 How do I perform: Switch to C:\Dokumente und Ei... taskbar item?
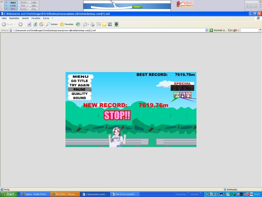pos(95,194)
